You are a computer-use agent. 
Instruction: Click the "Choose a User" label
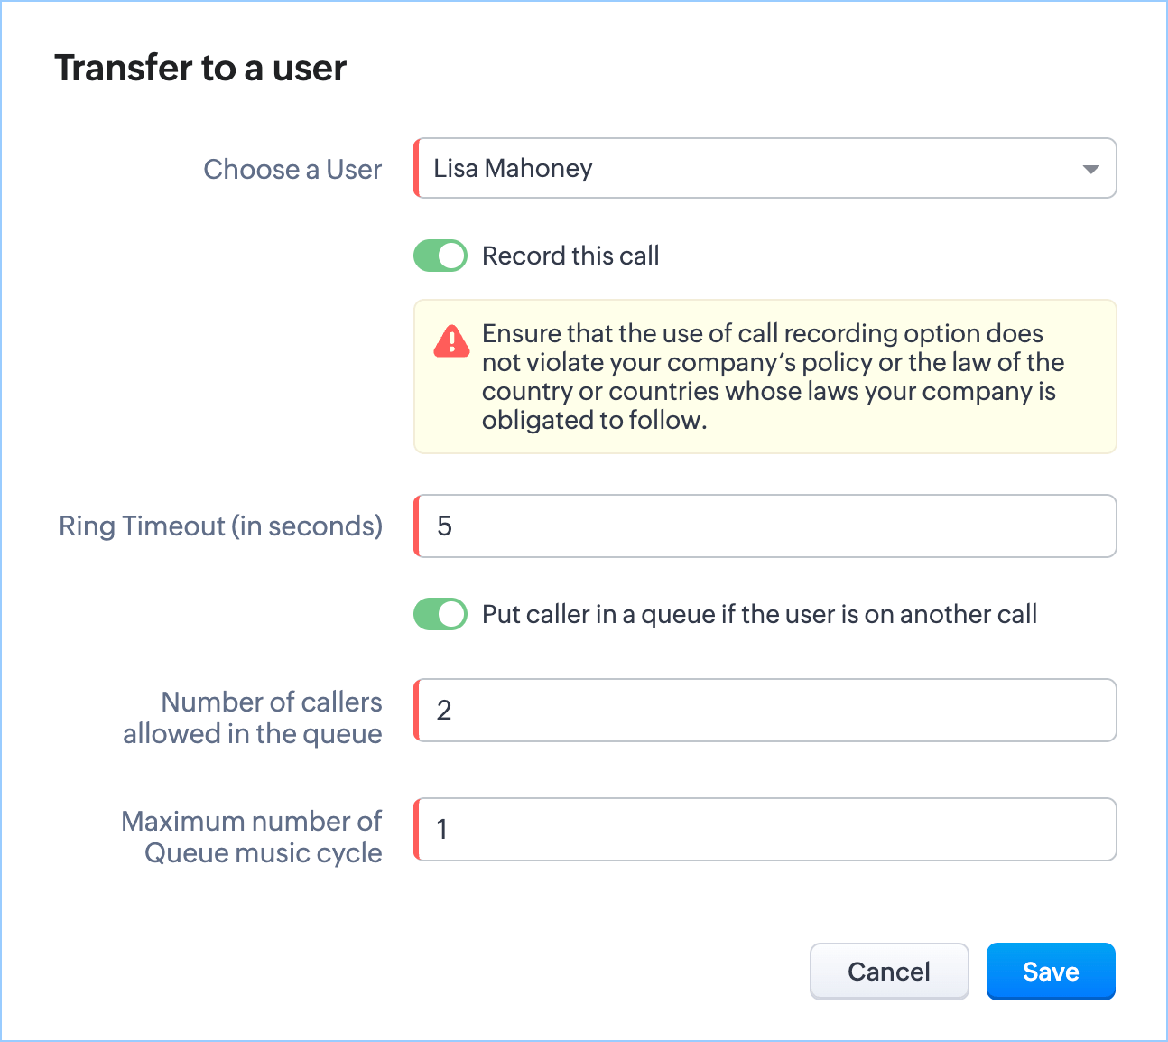click(292, 169)
